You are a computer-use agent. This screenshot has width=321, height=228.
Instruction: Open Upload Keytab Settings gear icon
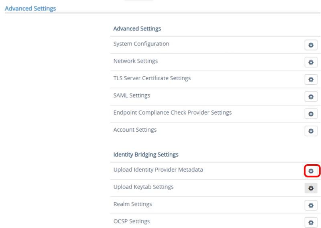311,188
